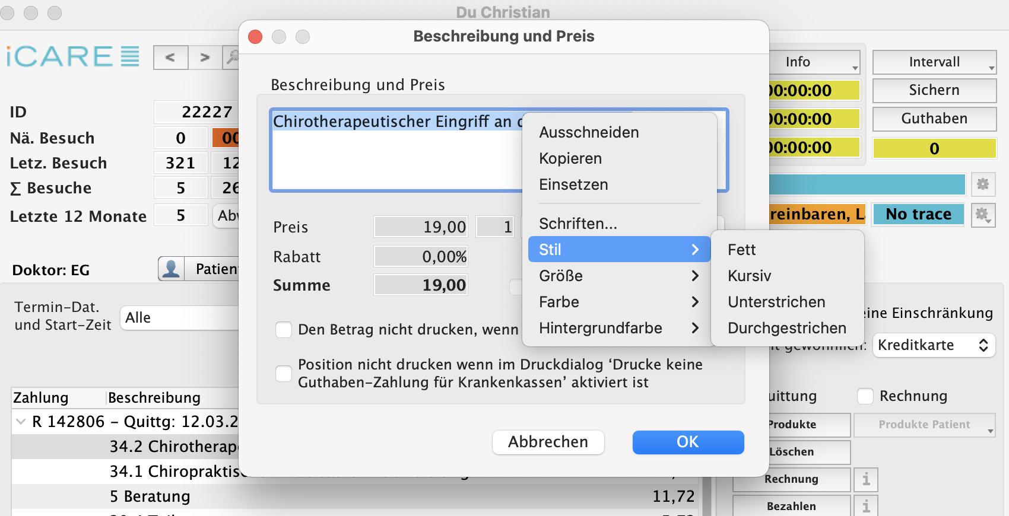Click info icon beside Rechnung button
This screenshot has width=1009, height=516.
(x=866, y=479)
